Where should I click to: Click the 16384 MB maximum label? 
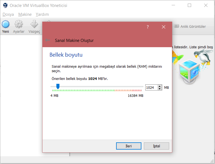pos(136,96)
